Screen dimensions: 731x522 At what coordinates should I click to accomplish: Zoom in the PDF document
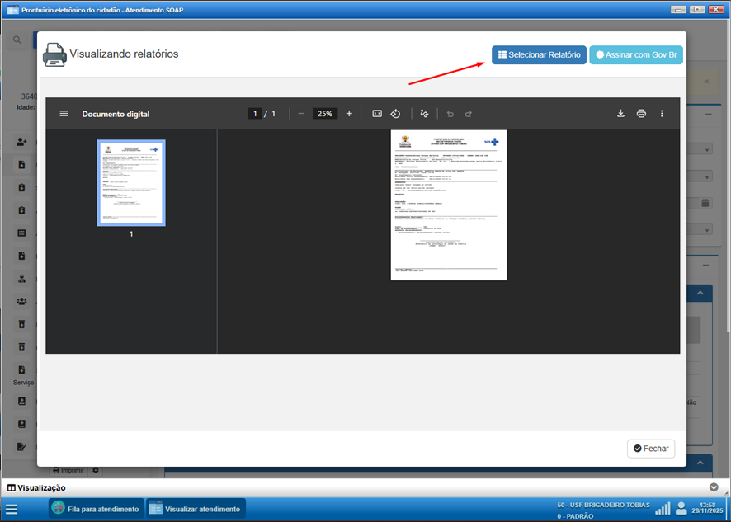coord(349,114)
